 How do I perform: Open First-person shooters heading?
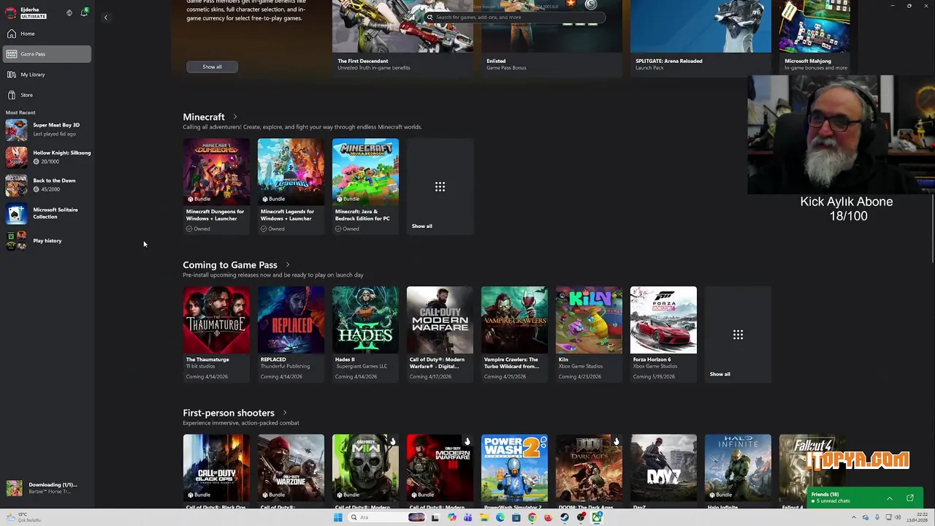(229, 413)
